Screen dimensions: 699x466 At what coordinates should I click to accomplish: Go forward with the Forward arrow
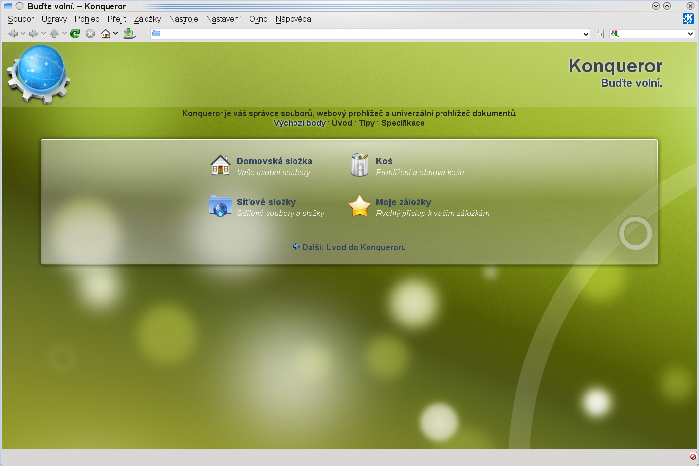point(34,34)
